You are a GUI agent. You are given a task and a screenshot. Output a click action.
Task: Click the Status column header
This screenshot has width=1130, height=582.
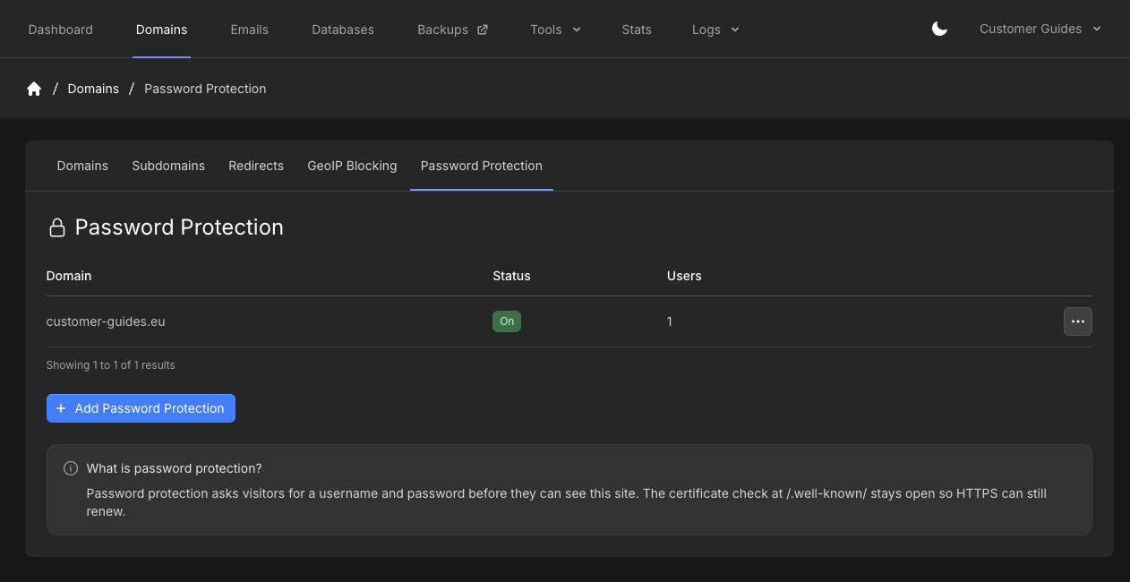(x=511, y=276)
